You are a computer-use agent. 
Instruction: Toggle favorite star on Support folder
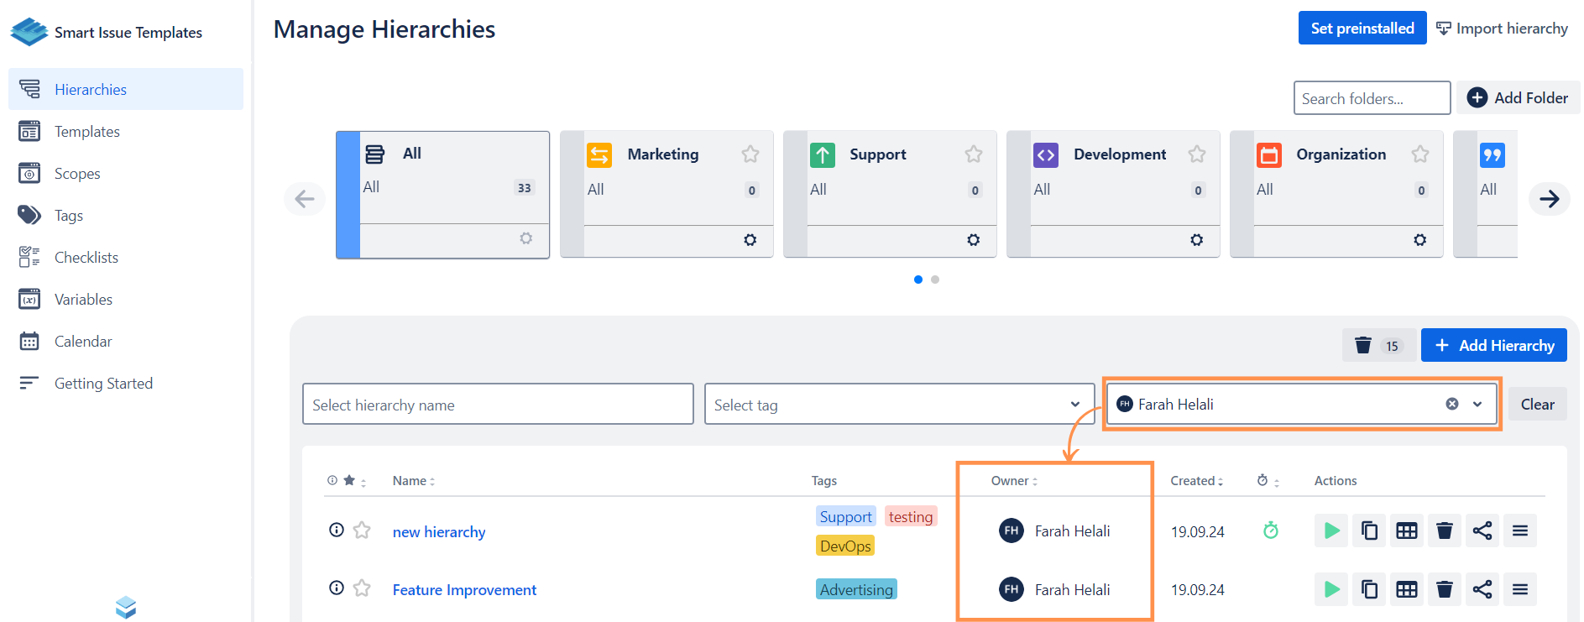973,154
